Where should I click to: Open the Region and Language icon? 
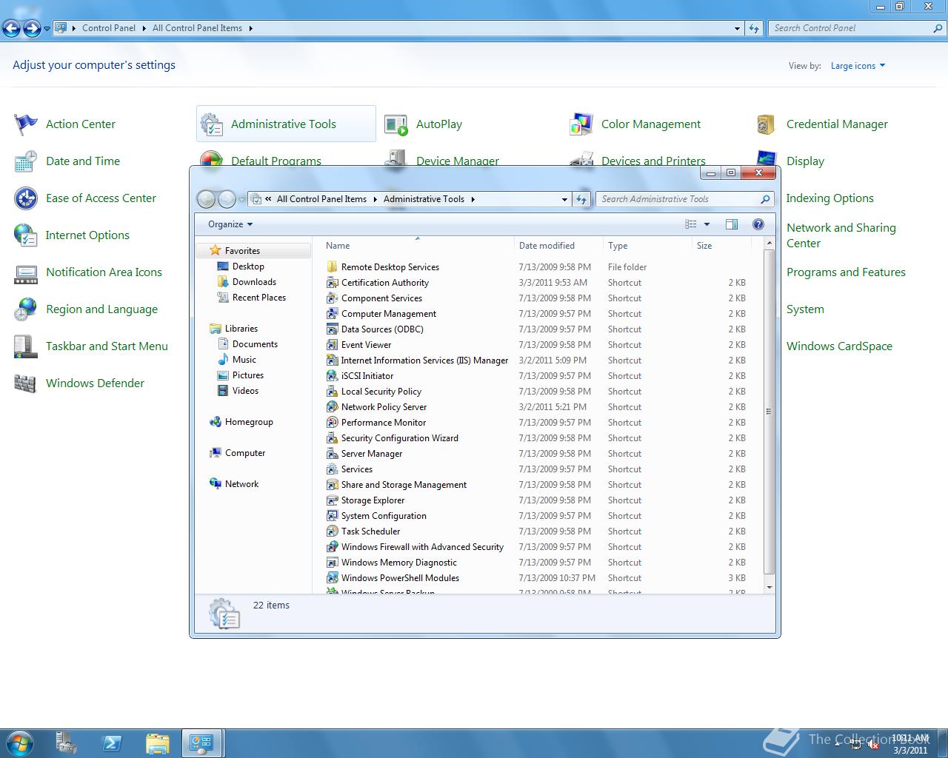[26, 309]
